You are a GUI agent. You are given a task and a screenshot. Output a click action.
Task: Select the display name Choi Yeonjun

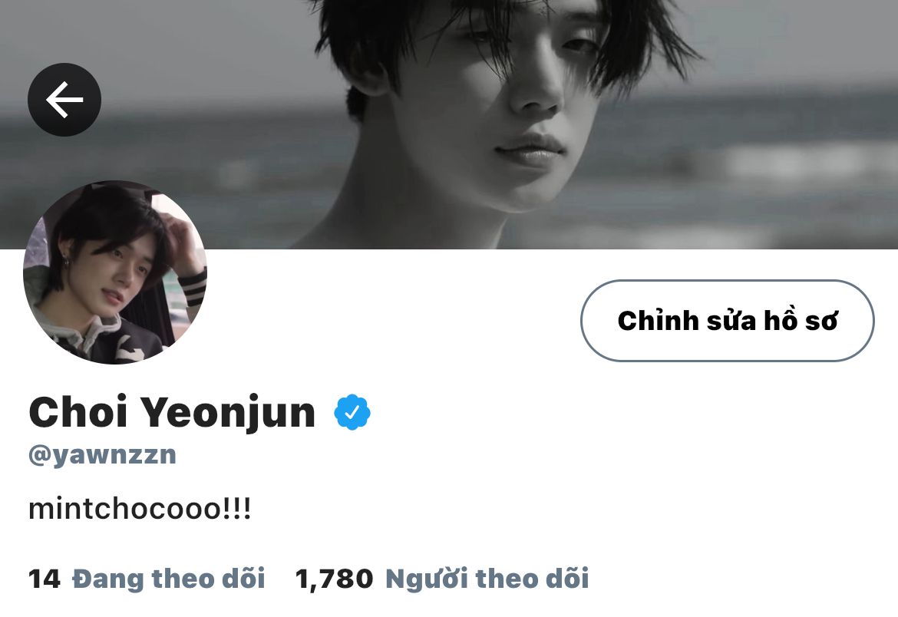(x=172, y=412)
